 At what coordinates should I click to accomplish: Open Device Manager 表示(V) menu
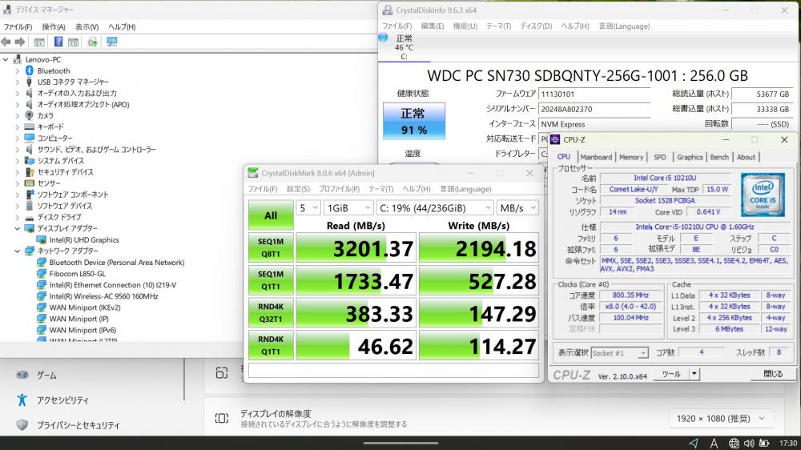pos(87,26)
